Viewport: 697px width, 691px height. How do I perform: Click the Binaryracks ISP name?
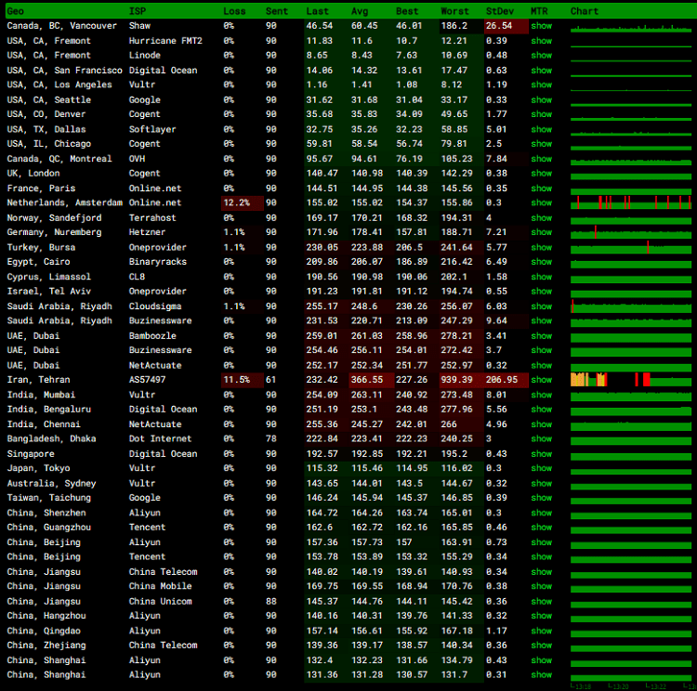tap(158, 262)
